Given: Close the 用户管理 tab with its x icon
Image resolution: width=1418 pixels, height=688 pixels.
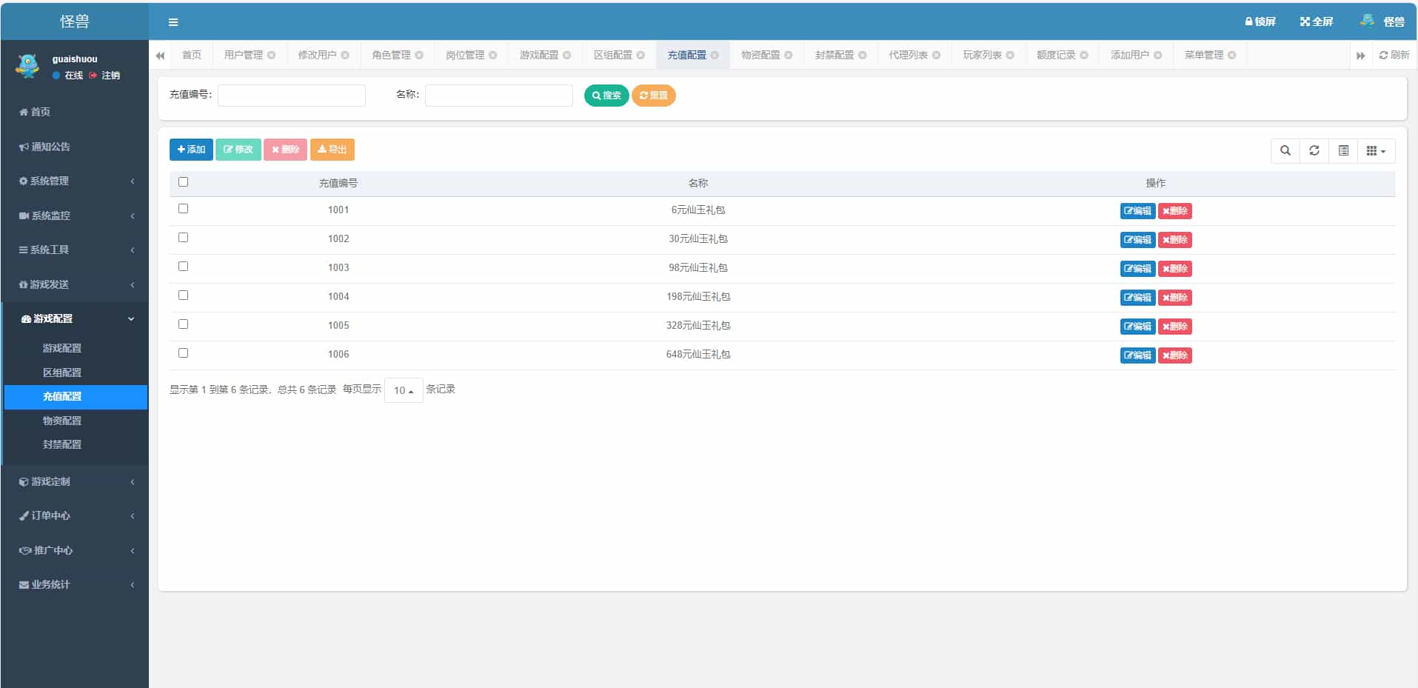Looking at the screenshot, I should (272, 56).
